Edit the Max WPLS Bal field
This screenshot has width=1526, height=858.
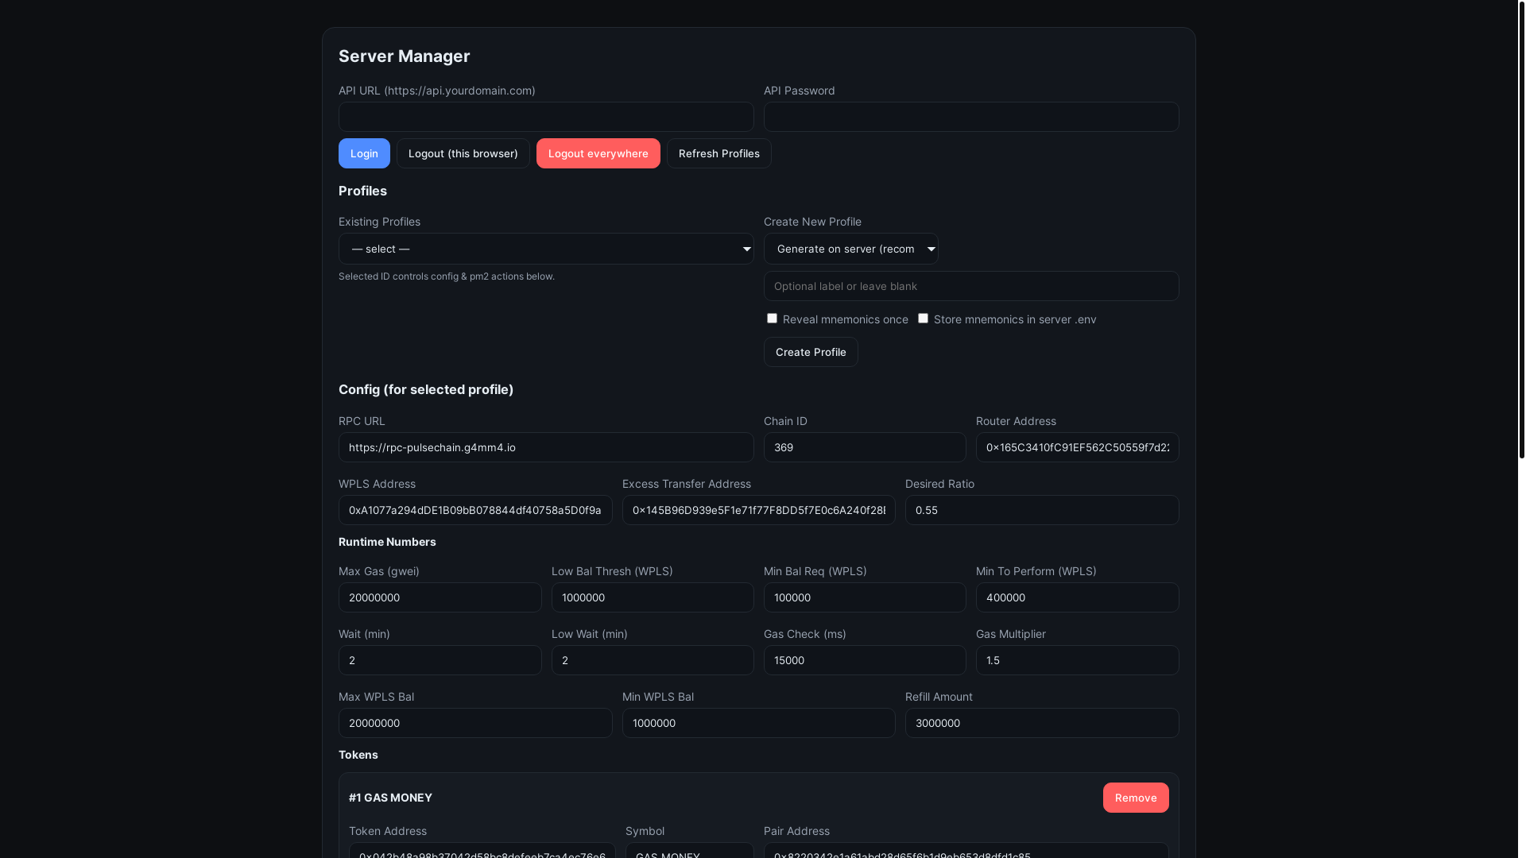point(475,723)
